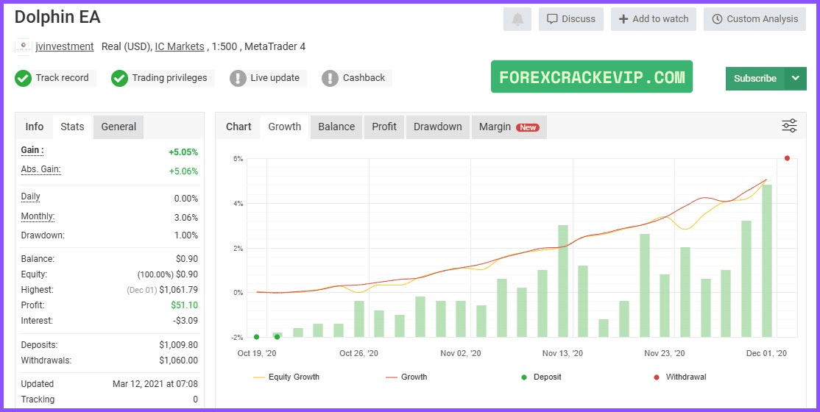
Task: Toggle Equity Growth series in legend
Action: [x=286, y=377]
